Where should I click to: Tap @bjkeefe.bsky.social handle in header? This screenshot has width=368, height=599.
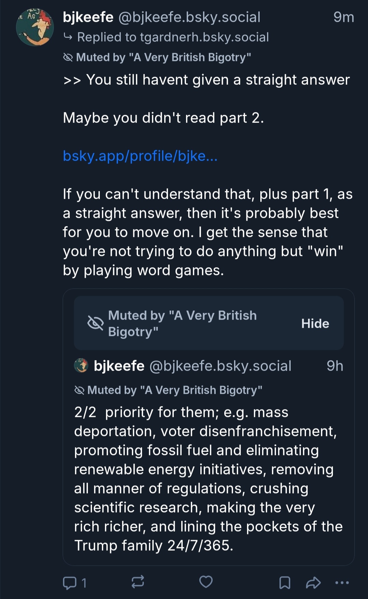(x=189, y=17)
